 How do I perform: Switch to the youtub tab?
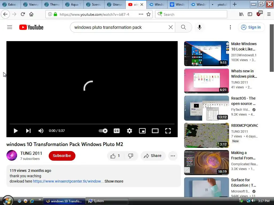coord(220,4)
